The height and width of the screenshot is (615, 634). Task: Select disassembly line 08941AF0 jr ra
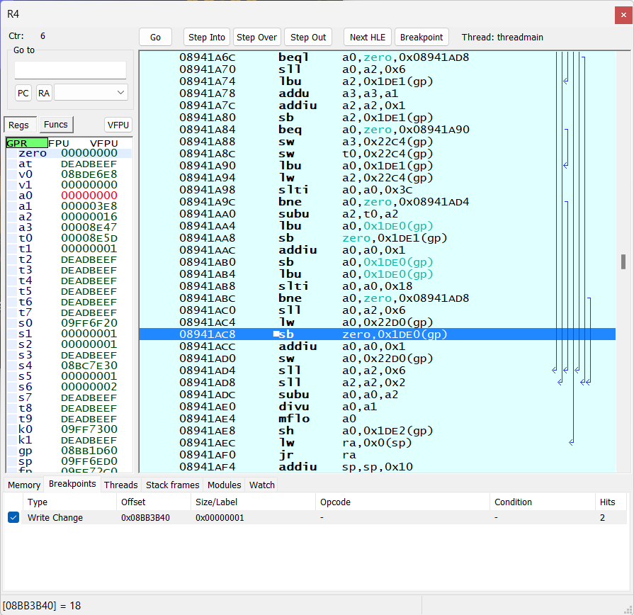point(378,455)
